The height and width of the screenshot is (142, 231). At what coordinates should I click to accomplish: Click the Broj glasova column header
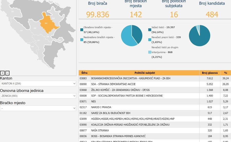[x=210, y=73]
